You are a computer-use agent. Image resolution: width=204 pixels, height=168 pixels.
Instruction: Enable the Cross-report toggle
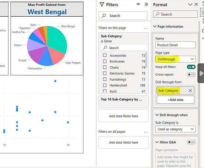[191, 75]
